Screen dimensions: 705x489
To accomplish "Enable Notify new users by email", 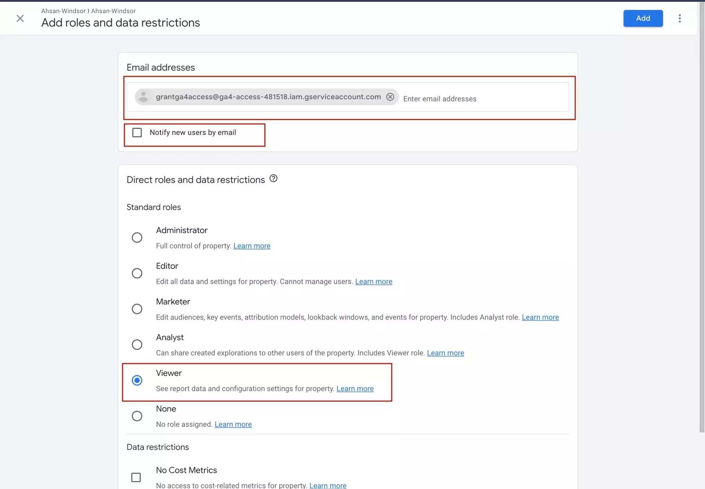I will (x=137, y=133).
